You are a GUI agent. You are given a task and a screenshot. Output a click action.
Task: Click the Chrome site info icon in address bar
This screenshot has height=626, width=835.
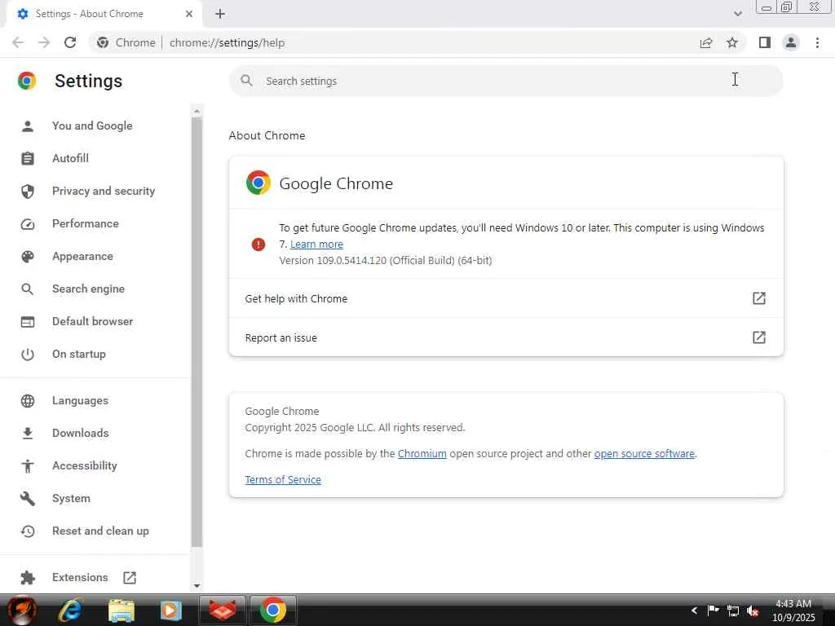point(103,42)
